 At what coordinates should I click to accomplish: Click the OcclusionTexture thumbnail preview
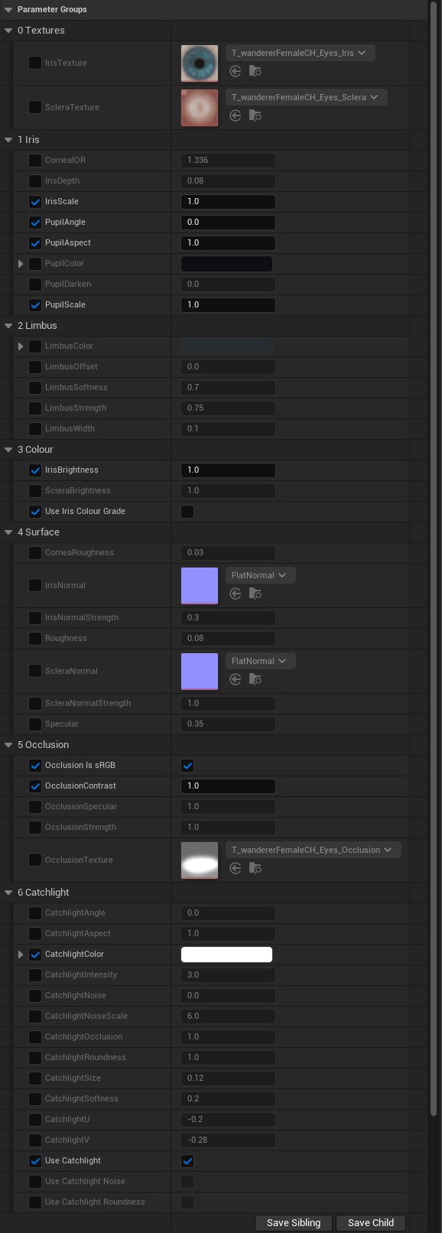(x=200, y=860)
